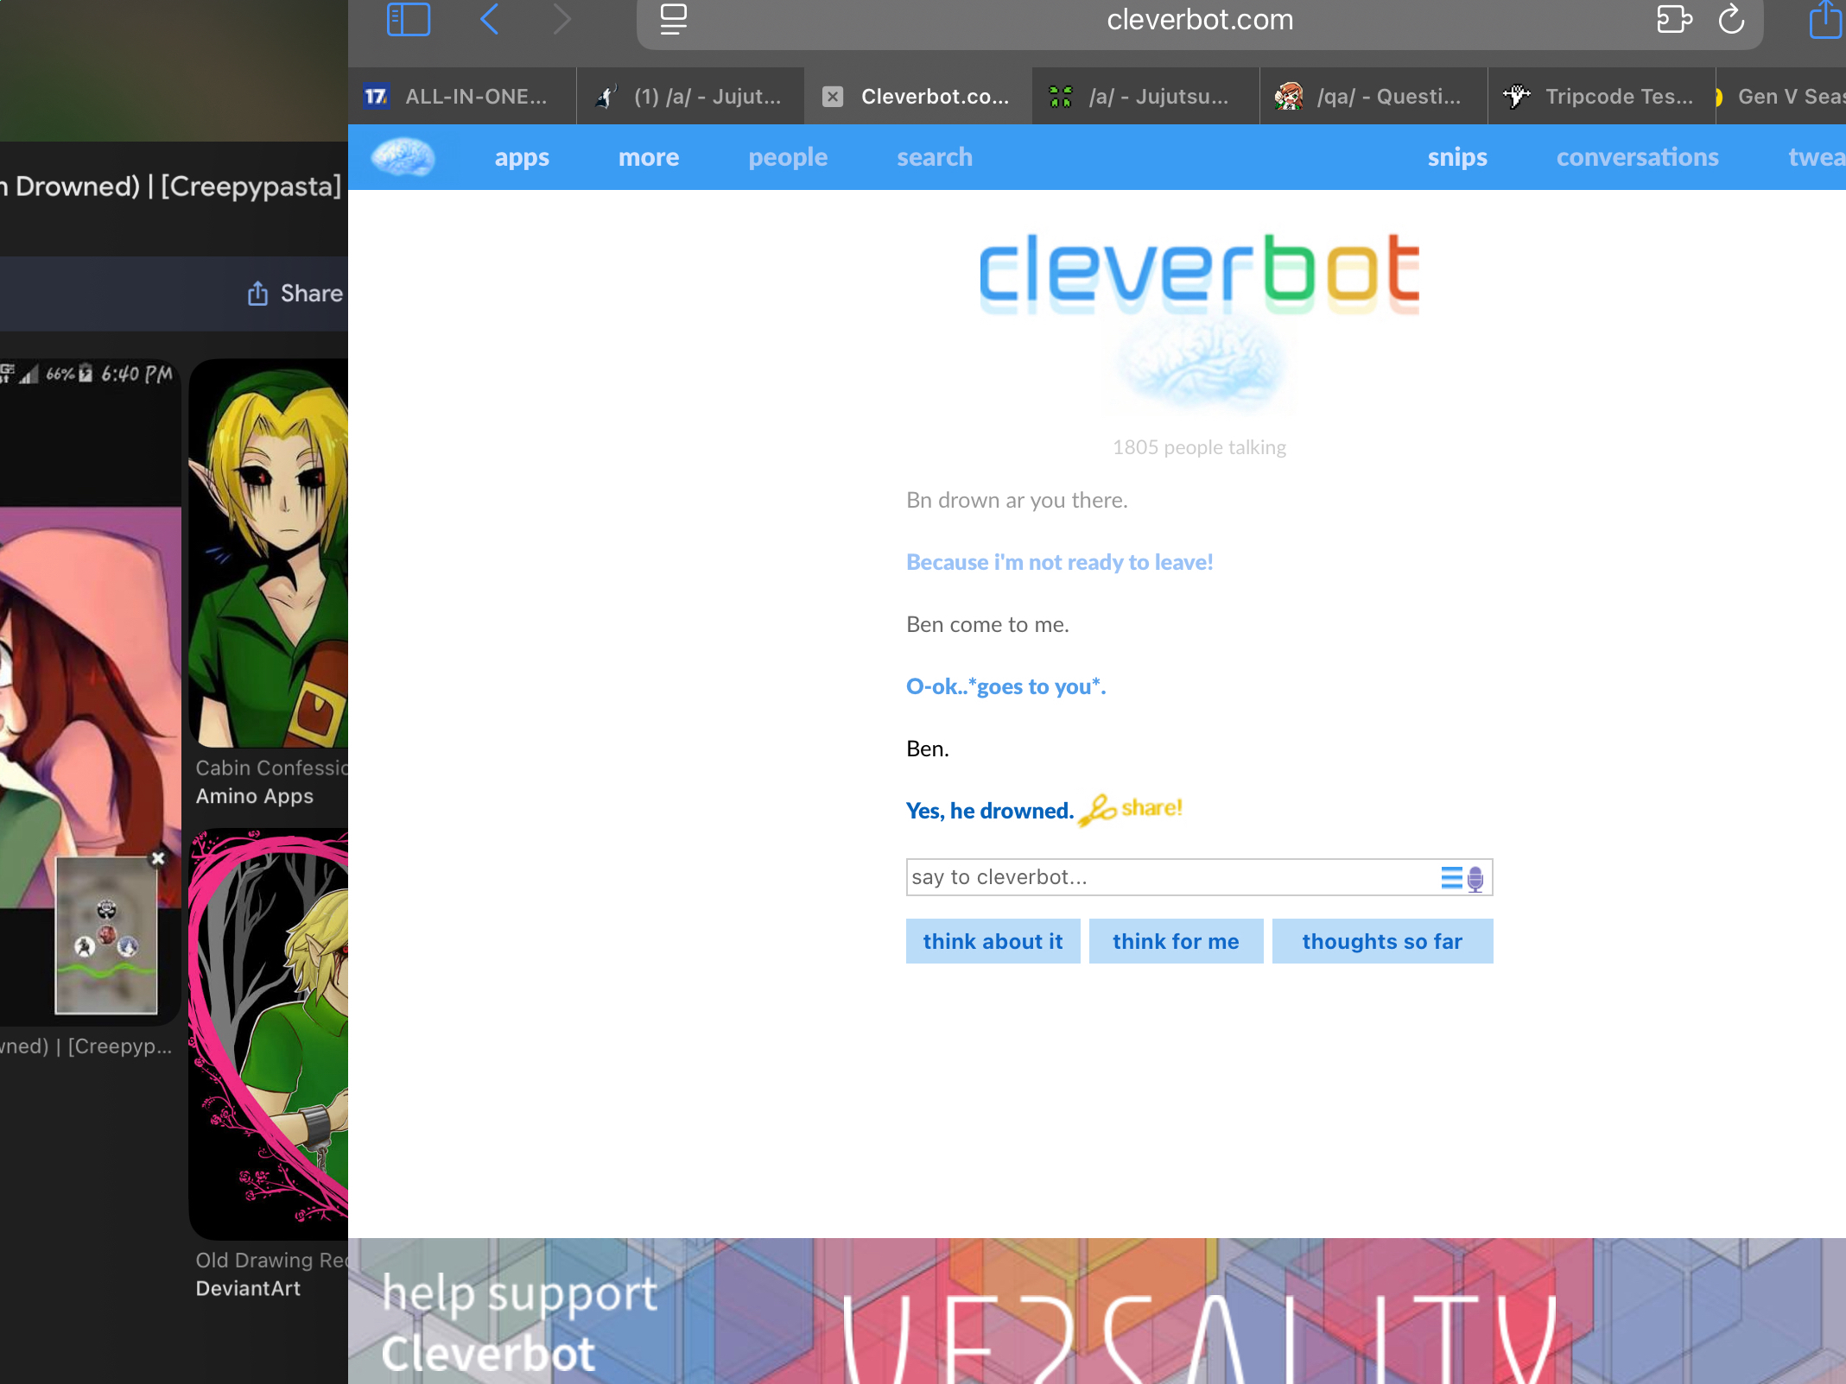The height and width of the screenshot is (1384, 1846).
Task: Open the apps menu in navbar
Action: click(521, 157)
